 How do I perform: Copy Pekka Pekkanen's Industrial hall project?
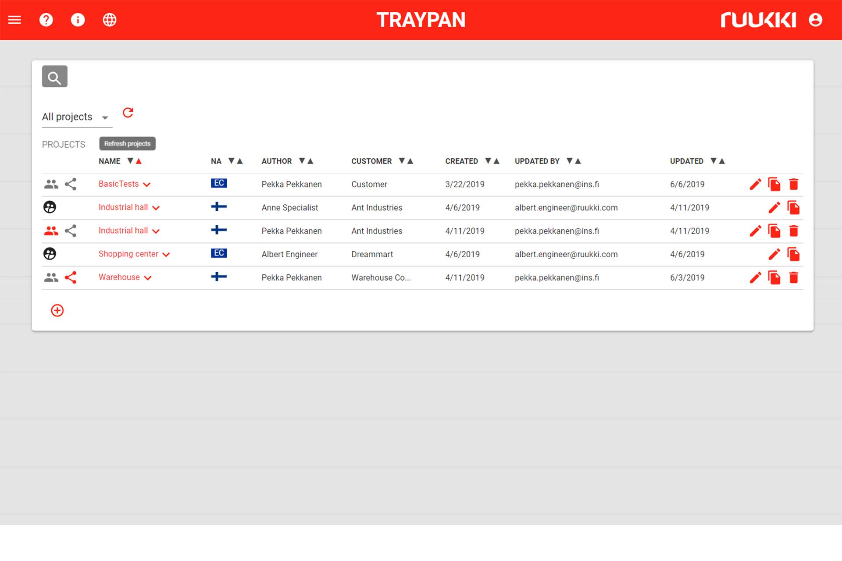(x=774, y=231)
